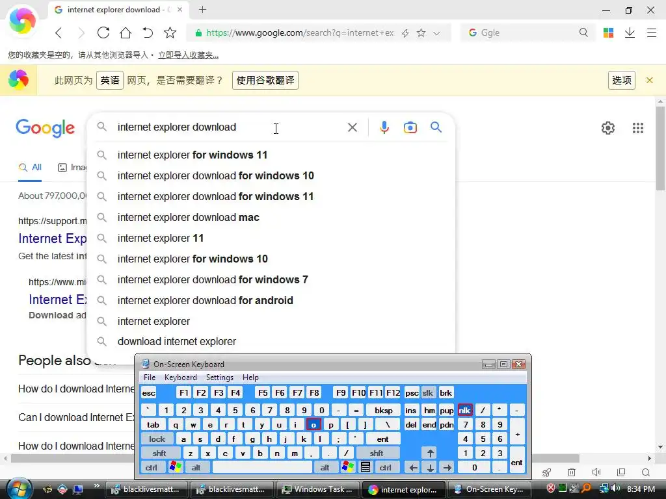The image size is (666, 499).
Task: Open browser home page icon
Action: point(126,32)
